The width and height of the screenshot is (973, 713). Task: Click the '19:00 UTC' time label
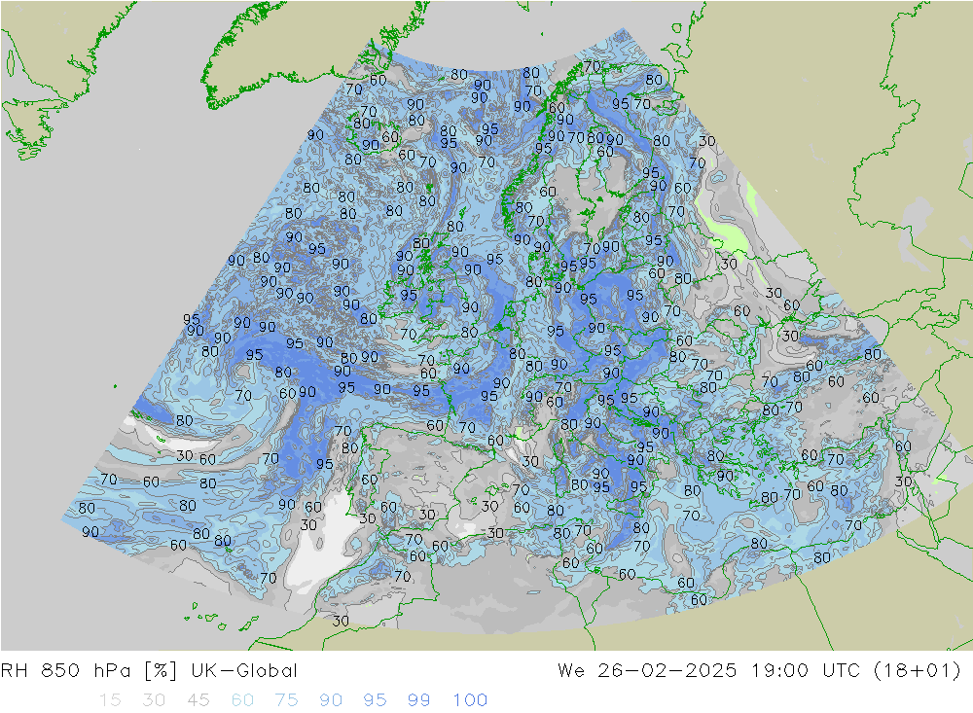[x=806, y=671]
